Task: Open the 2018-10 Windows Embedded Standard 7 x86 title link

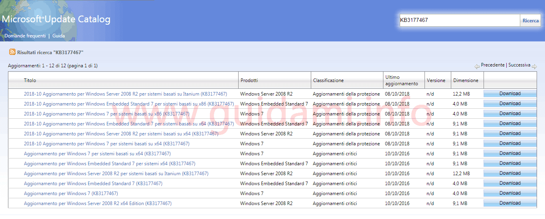Action: pyautogui.click(x=129, y=104)
